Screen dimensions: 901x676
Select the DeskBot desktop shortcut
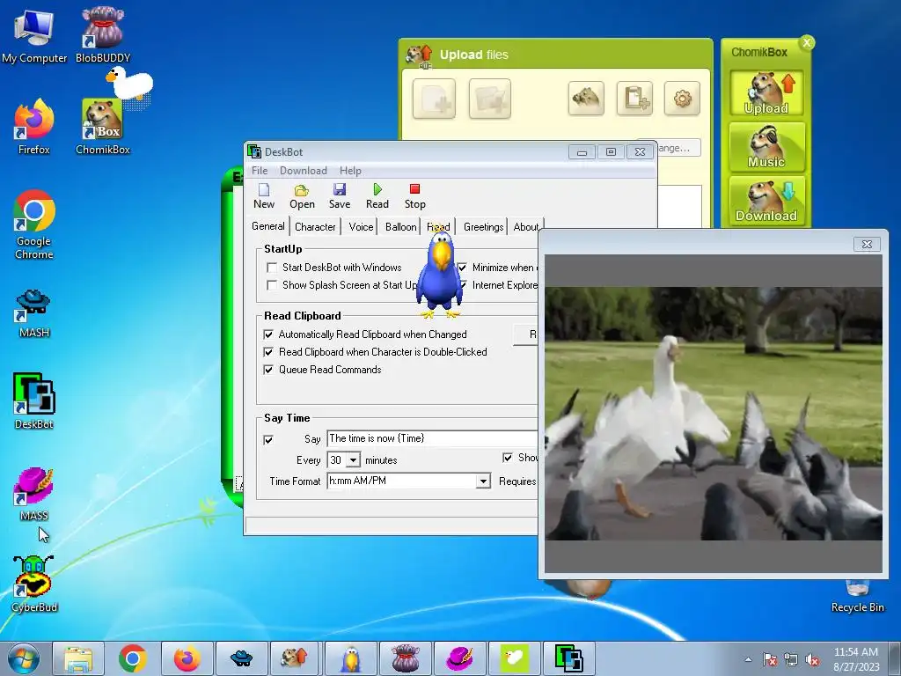[x=34, y=400]
